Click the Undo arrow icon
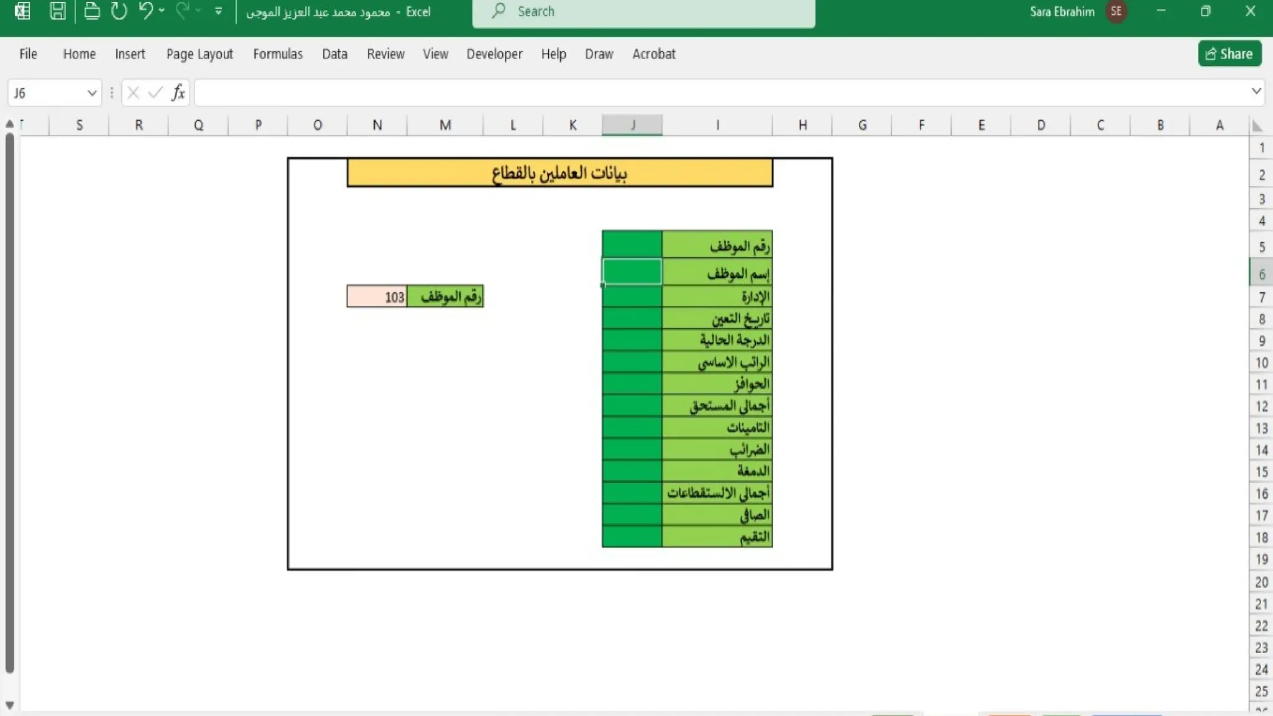This screenshot has height=716, width=1273. tap(146, 11)
